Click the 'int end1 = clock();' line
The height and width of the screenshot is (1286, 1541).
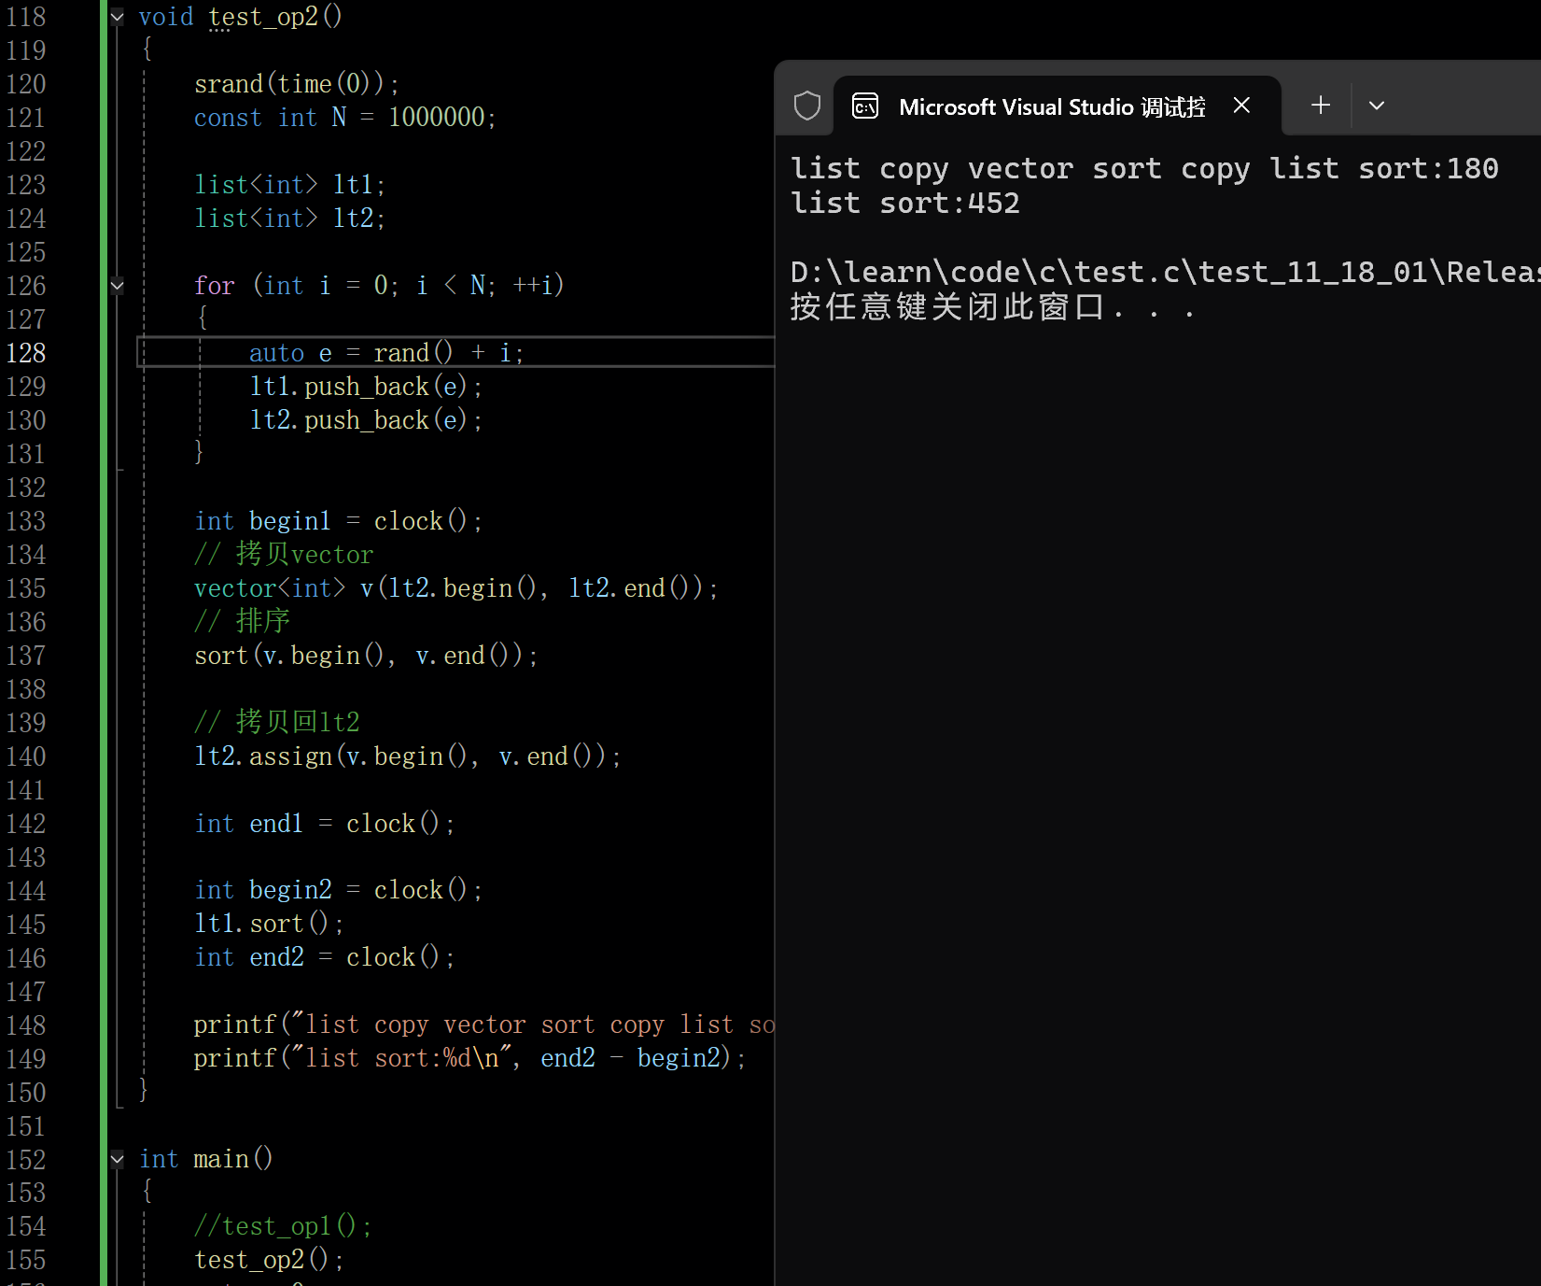tap(325, 824)
